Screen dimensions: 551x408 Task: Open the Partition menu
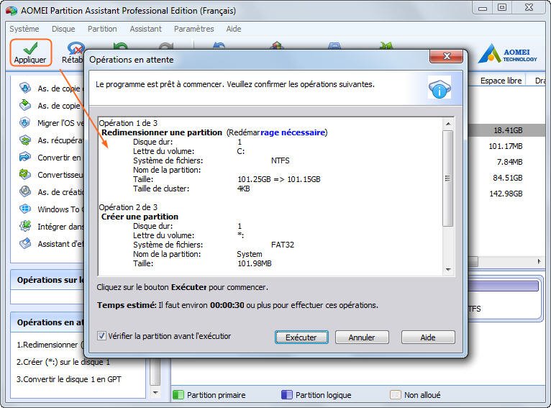coord(102,29)
